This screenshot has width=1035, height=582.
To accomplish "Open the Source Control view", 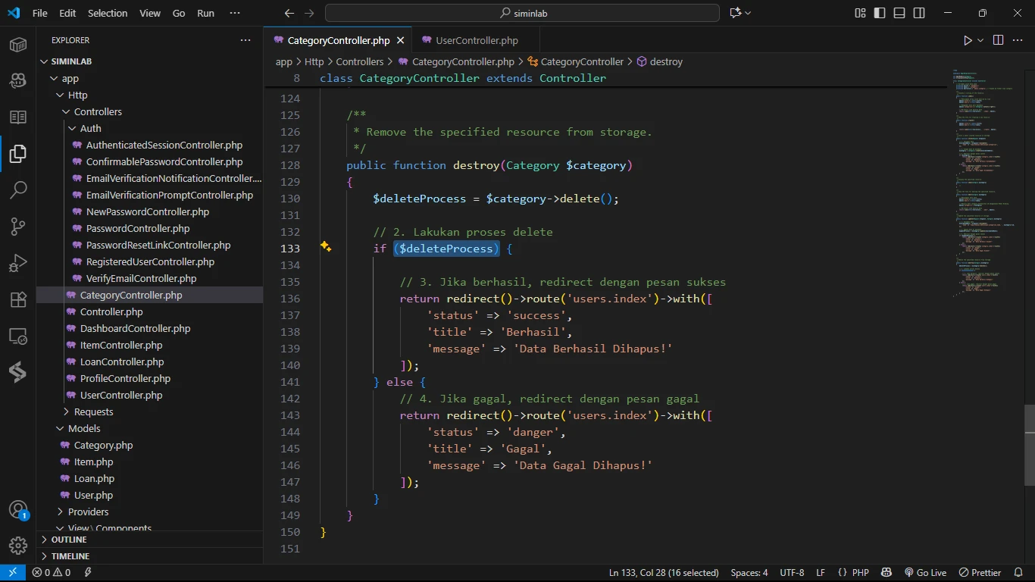I will pos(18,226).
